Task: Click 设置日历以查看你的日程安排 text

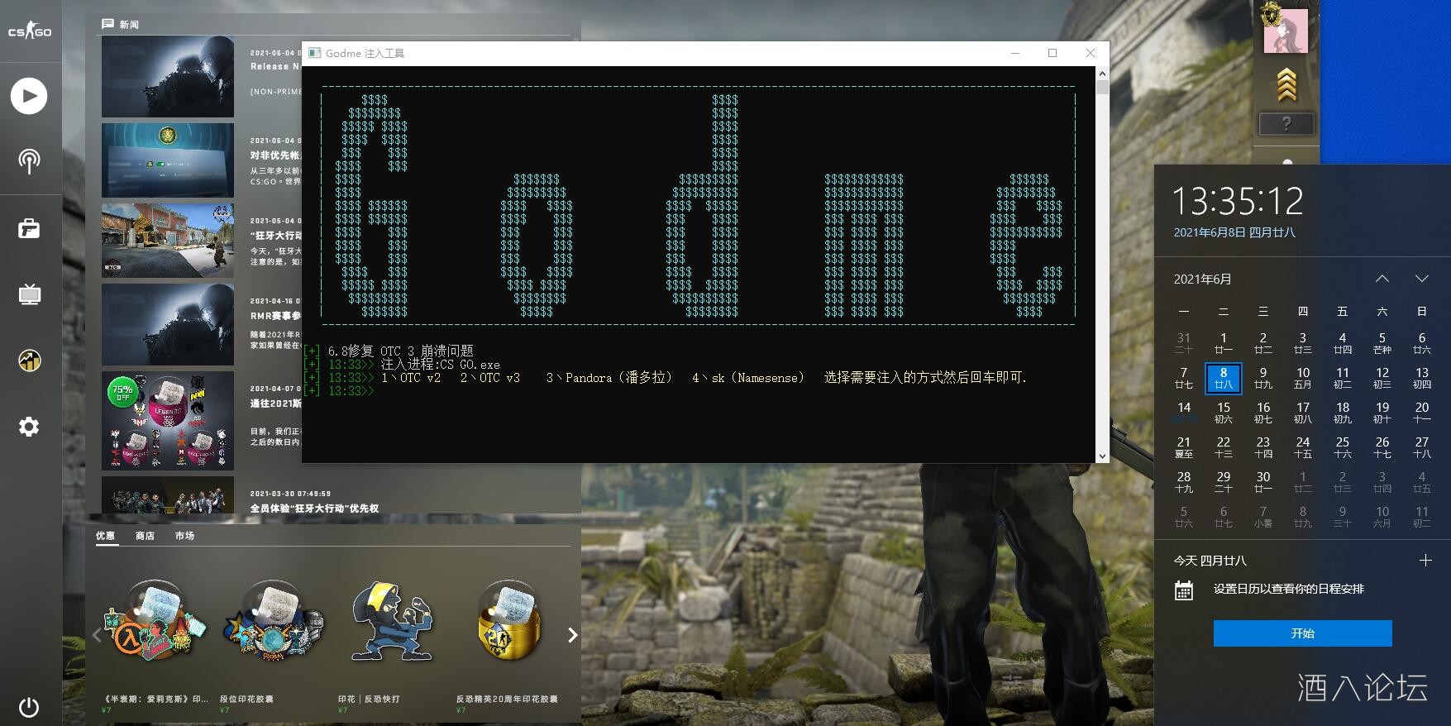Action: (x=1289, y=590)
